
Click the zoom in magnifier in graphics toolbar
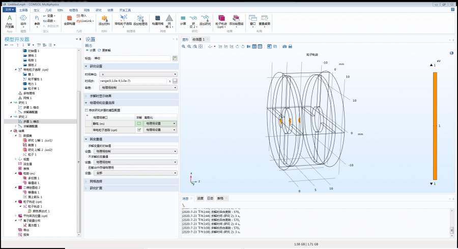(x=184, y=46)
